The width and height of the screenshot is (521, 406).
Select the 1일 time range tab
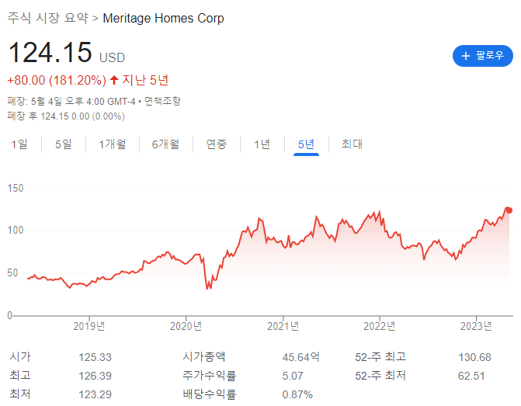[19, 144]
